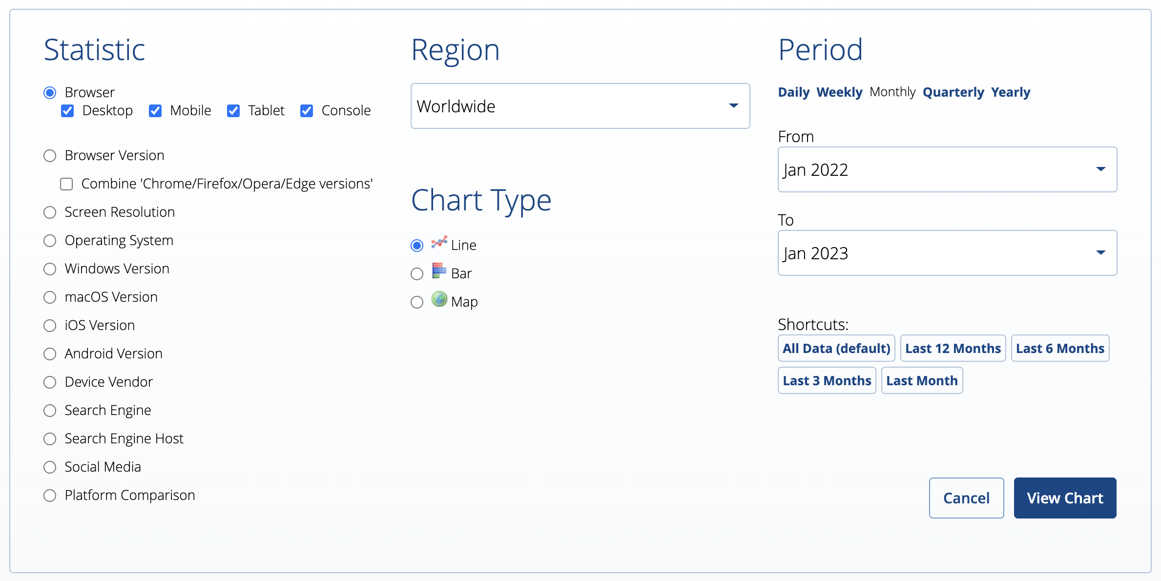Uncheck the Desktop checkbox
Screen dimensions: 1161x581
pyautogui.click(x=67, y=111)
